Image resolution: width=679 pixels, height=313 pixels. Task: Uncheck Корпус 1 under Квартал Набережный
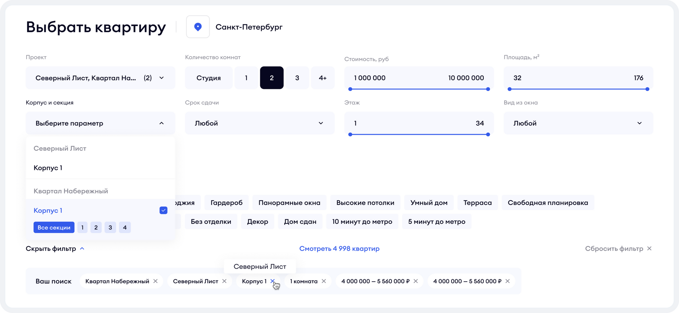click(x=163, y=211)
